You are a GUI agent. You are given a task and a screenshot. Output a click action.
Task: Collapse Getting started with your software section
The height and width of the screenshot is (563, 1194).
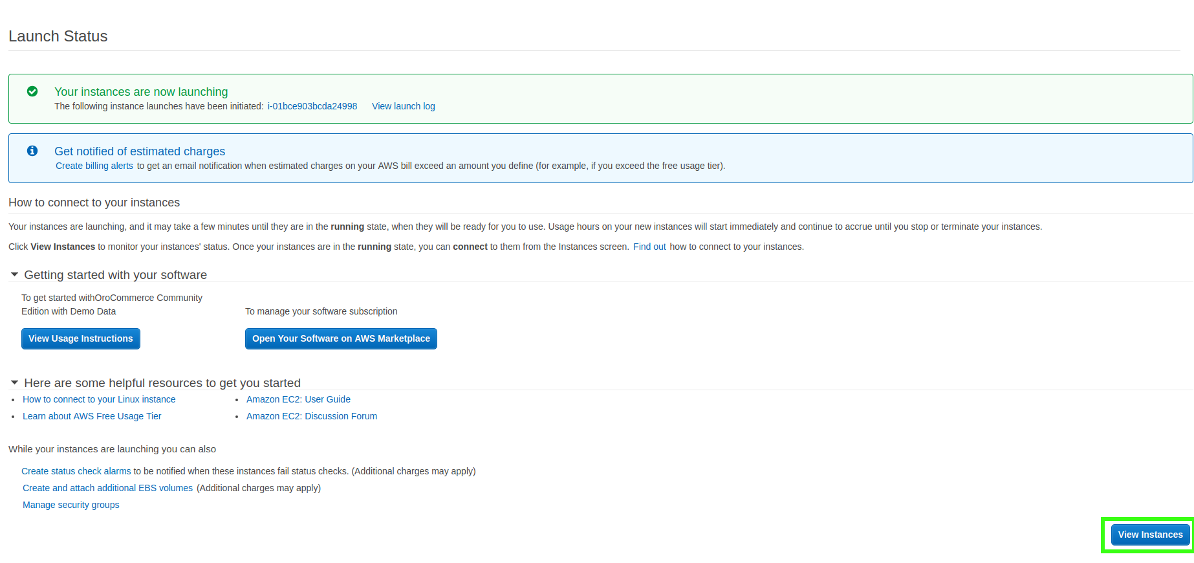(x=14, y=275)
